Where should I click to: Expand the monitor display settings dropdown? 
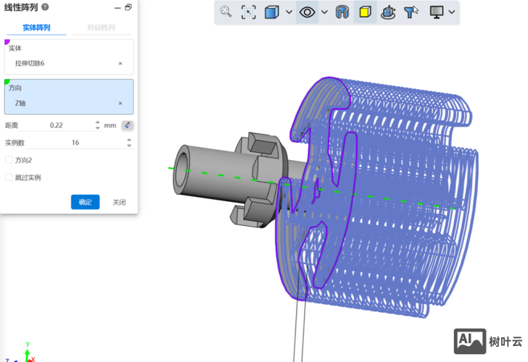tap(452, 12)
